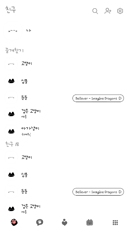This screenshot has width=129, height=230.
Task: Open 고양이 in the favorites section
Action: click(x=64, y=64)
